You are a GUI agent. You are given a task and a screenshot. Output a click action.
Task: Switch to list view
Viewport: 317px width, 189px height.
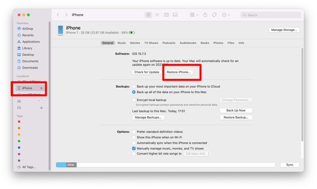(x=157, y=15)
